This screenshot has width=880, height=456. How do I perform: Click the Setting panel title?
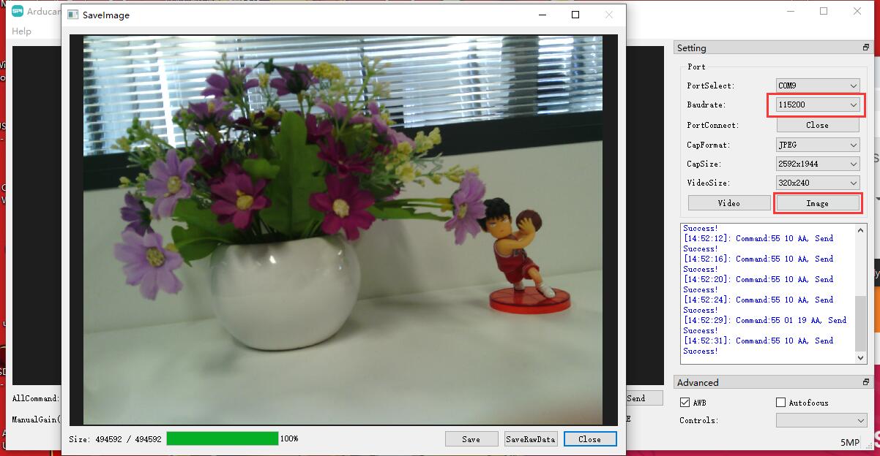click(692, 47)
